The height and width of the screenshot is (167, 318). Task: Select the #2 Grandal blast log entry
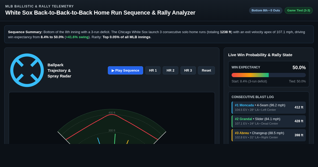point(269,121)
